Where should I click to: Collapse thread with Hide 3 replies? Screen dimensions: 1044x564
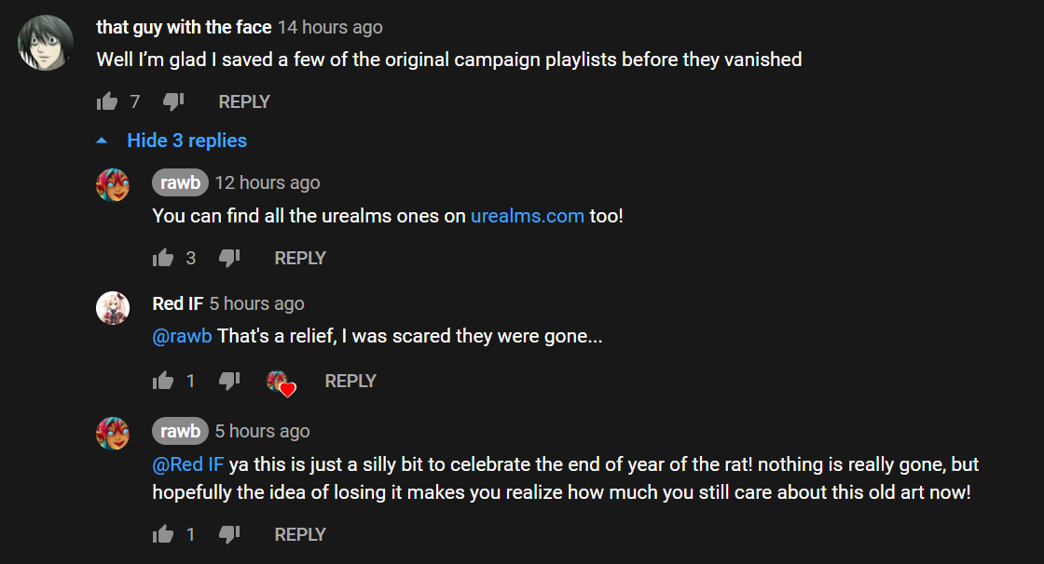186,141
